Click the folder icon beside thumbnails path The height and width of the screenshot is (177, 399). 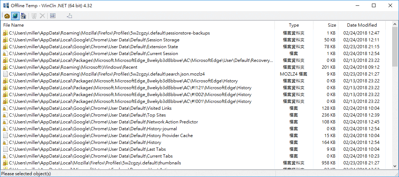[5, 163]
